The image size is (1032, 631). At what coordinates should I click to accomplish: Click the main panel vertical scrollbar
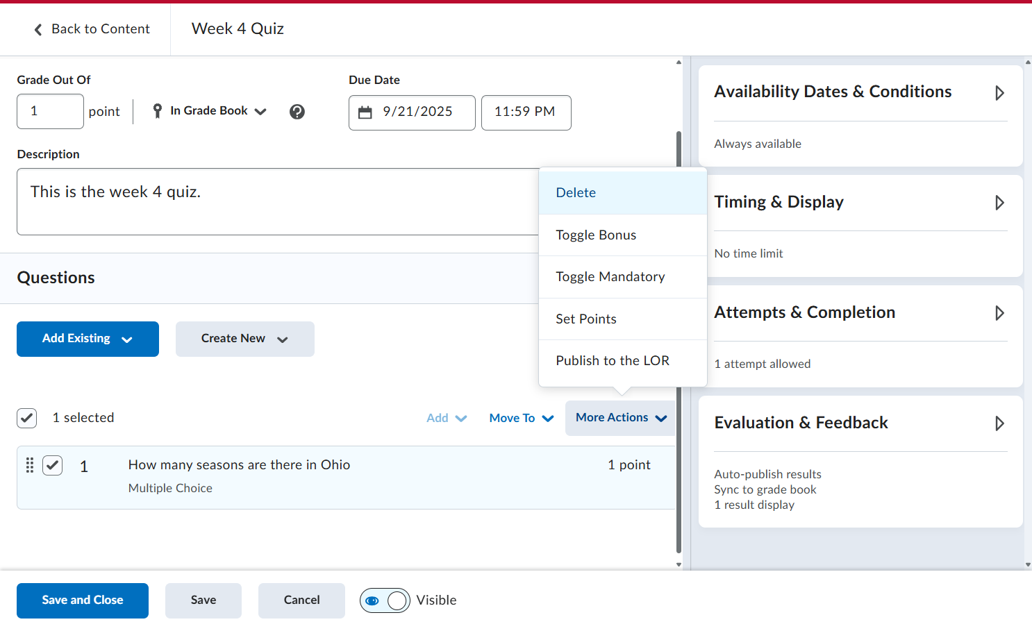click(x=679, y=340)
